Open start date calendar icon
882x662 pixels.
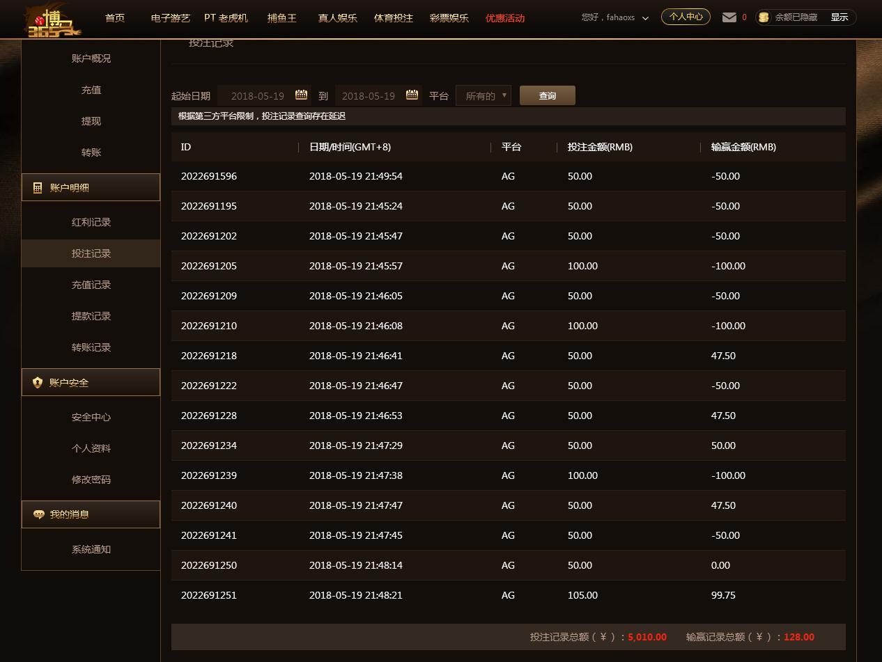tap(302, 95)
